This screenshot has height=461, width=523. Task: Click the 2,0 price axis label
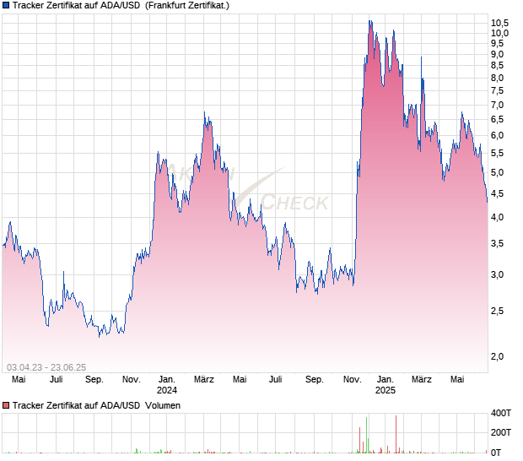coord(500,356)
